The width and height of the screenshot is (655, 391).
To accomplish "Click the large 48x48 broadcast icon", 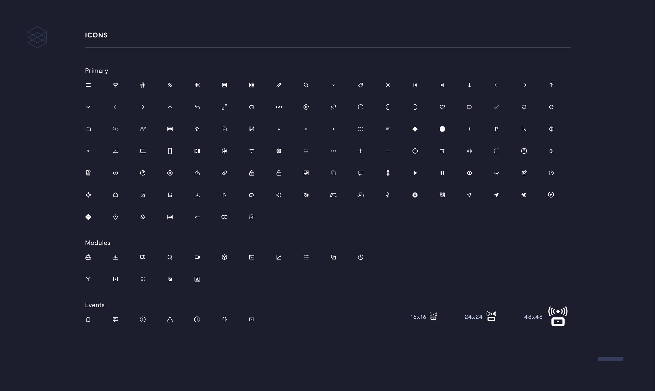I will tap(558, 316).
